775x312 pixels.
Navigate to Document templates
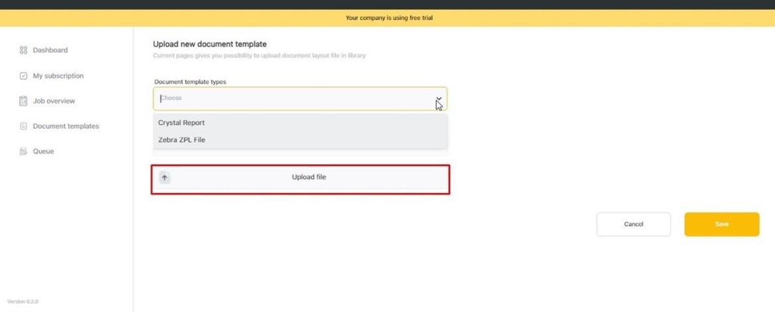click(x=66, y=126)
